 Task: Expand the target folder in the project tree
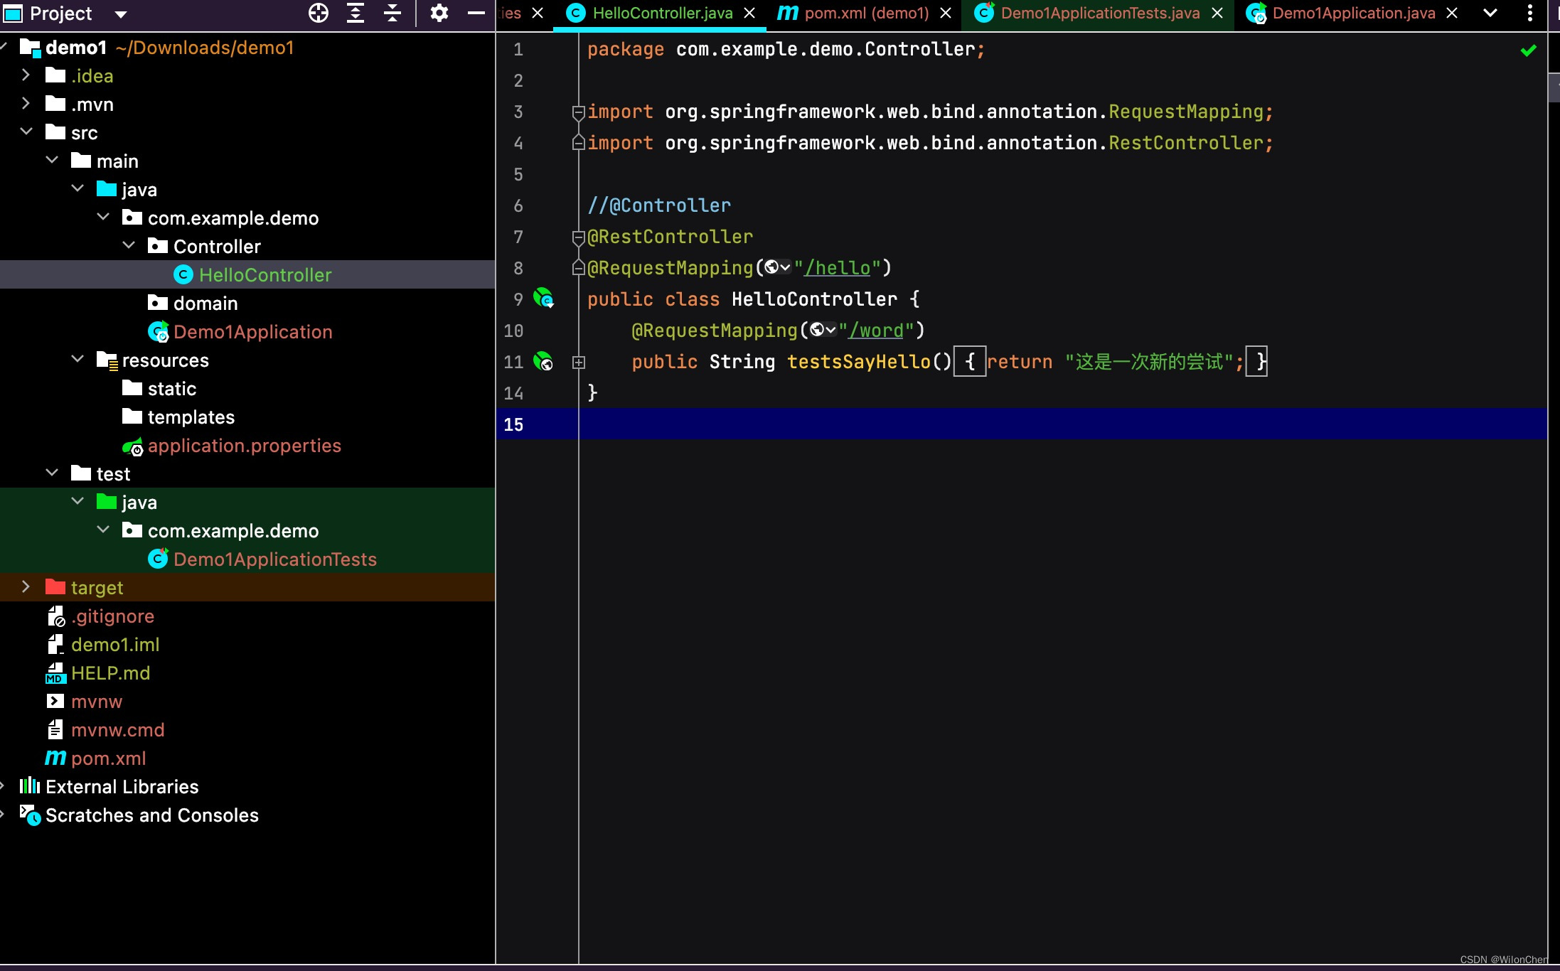click(26, 587)
